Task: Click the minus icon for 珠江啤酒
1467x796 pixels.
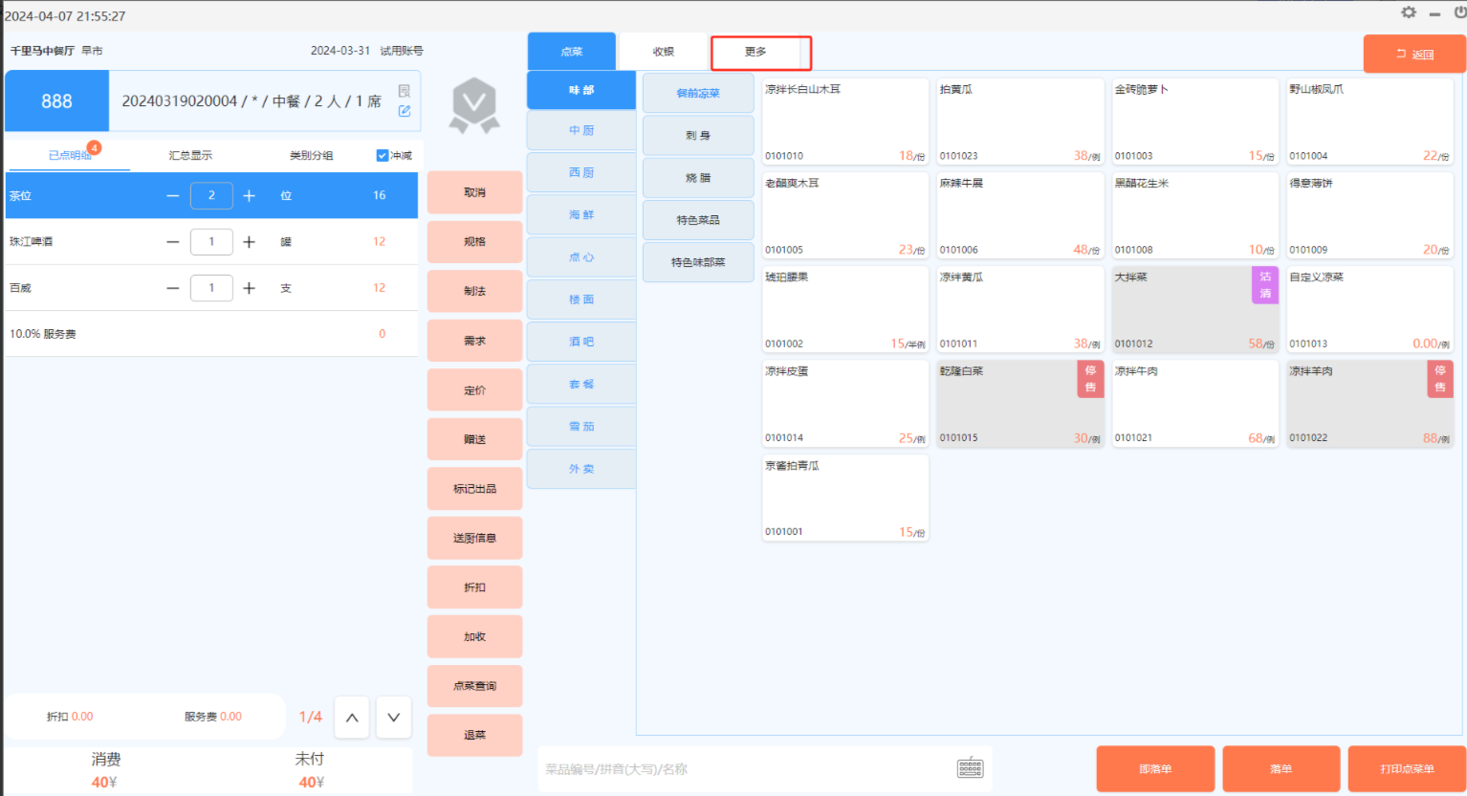Action: point(173,242)
